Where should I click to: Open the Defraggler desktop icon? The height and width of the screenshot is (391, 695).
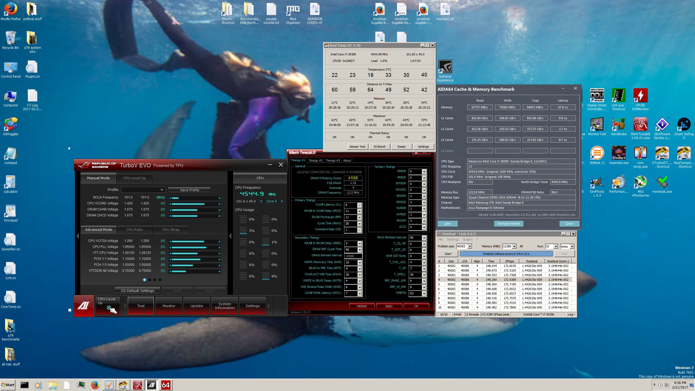(11, 127)
